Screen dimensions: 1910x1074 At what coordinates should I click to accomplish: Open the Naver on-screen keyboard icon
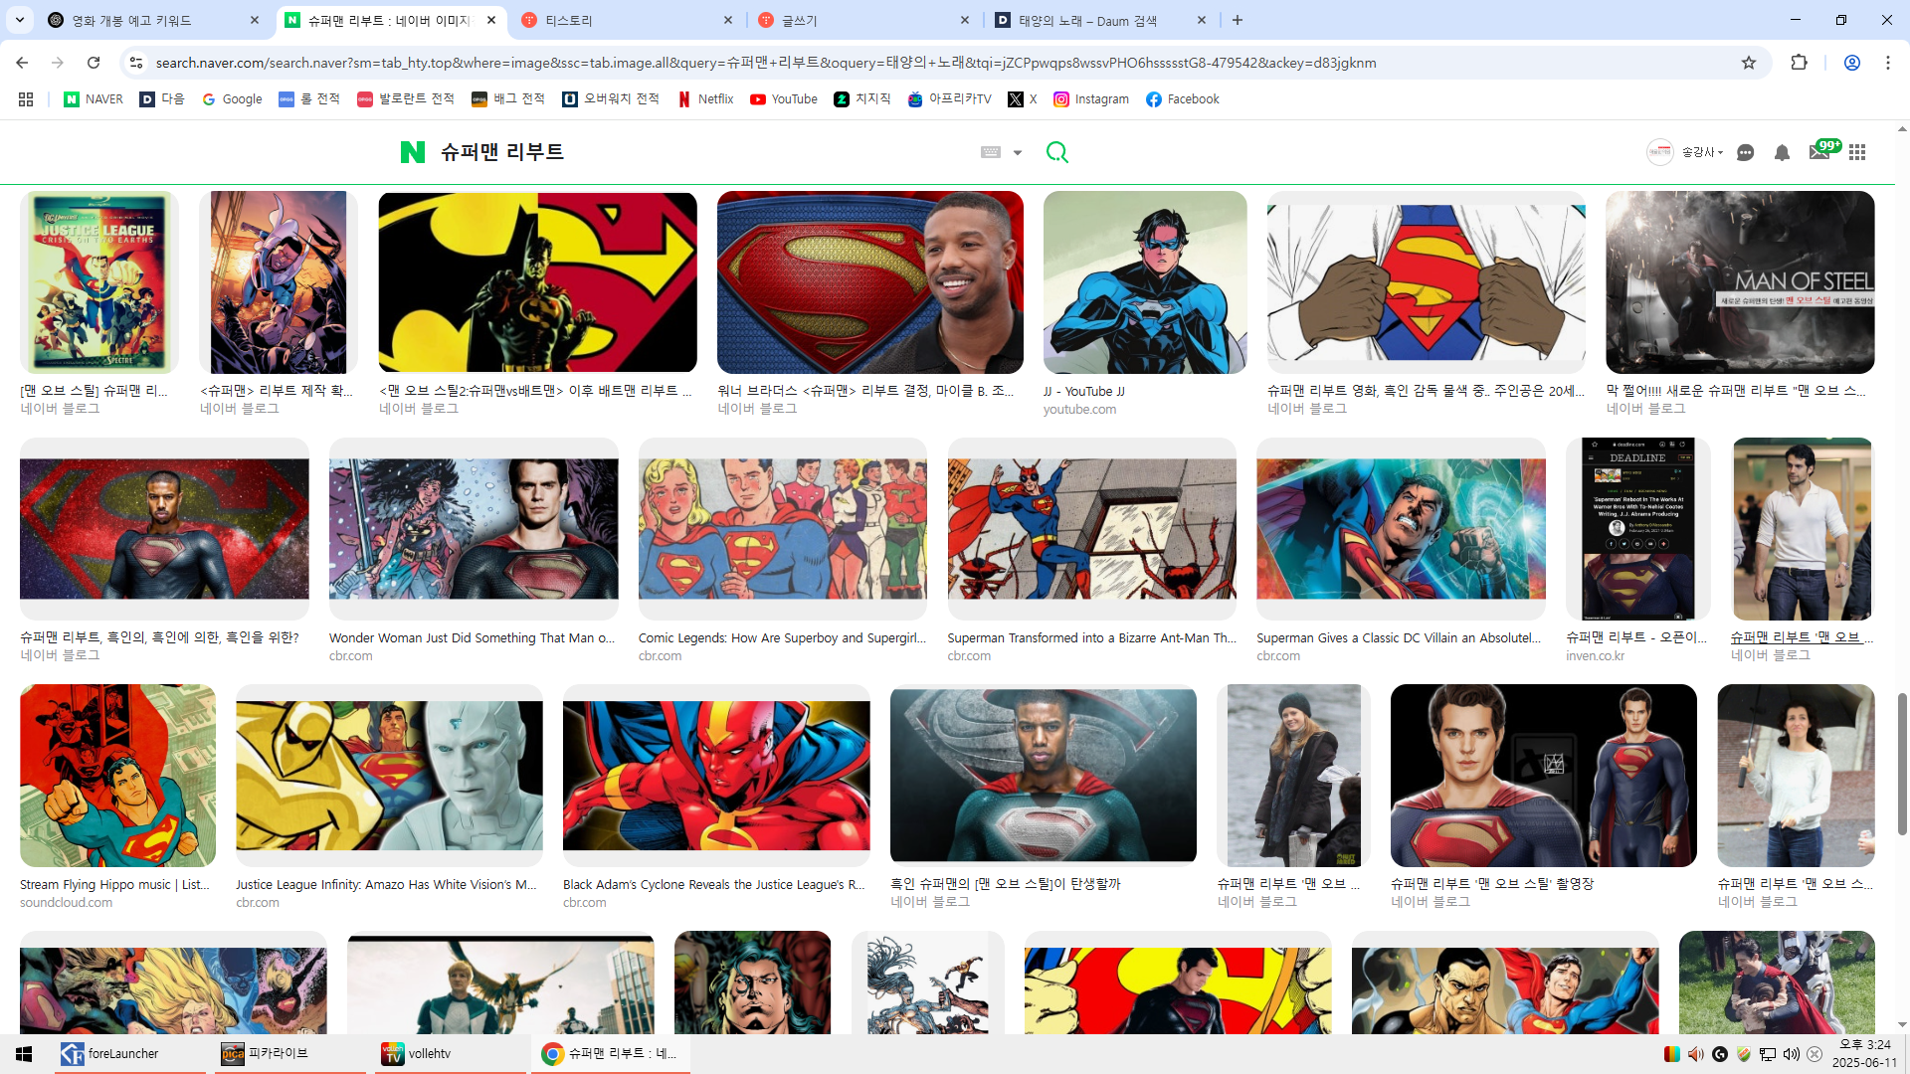(x=991, y=152)
